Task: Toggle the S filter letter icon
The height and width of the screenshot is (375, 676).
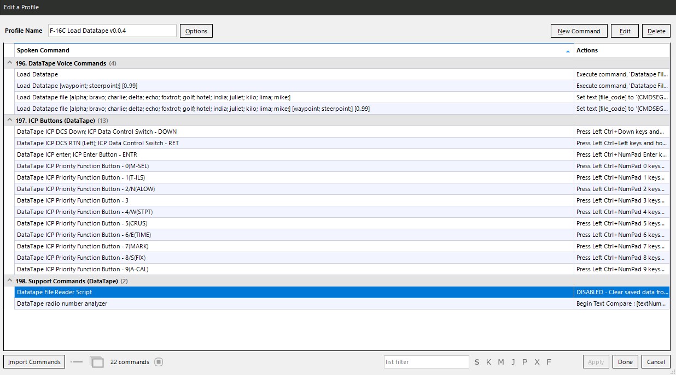Action: tap(477, 362)
